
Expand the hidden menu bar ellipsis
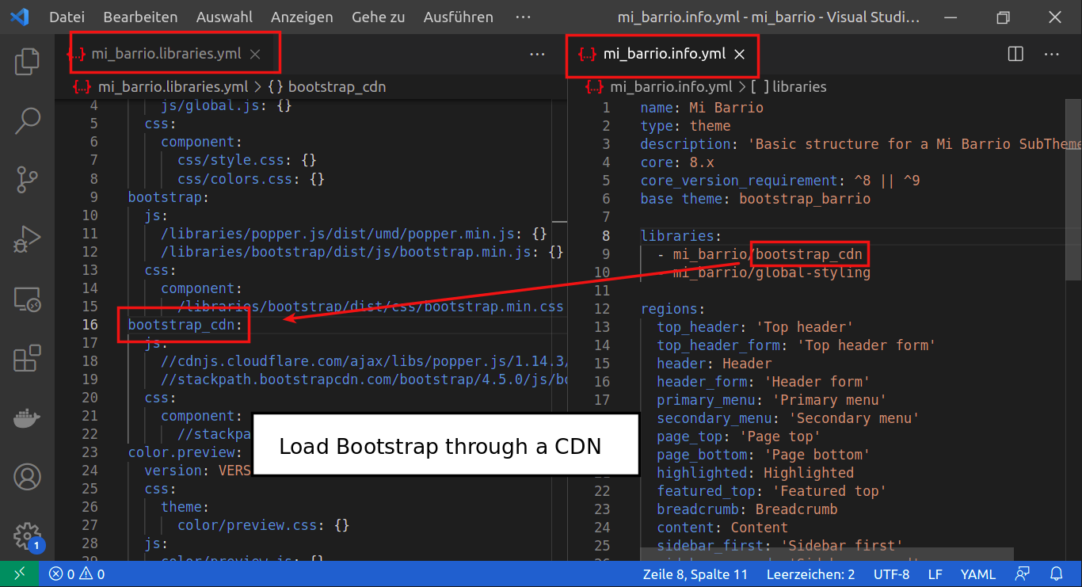click(x=522, y=16)
